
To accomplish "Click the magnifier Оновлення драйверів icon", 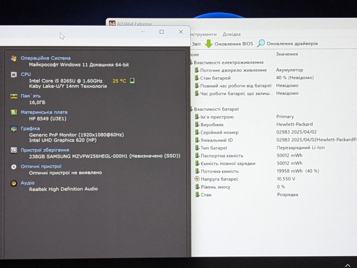I will pos(261,43).
